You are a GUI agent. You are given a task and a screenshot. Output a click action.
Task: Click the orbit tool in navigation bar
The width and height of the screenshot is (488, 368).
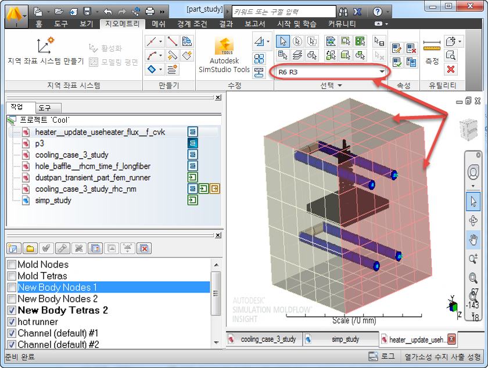pos(473,220)
